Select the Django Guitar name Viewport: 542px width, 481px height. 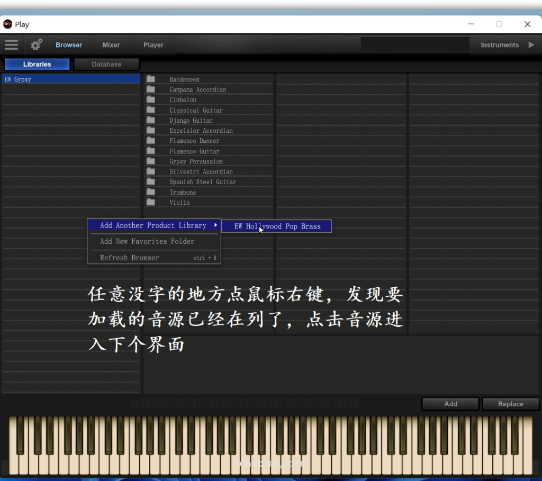pos(191,120)
